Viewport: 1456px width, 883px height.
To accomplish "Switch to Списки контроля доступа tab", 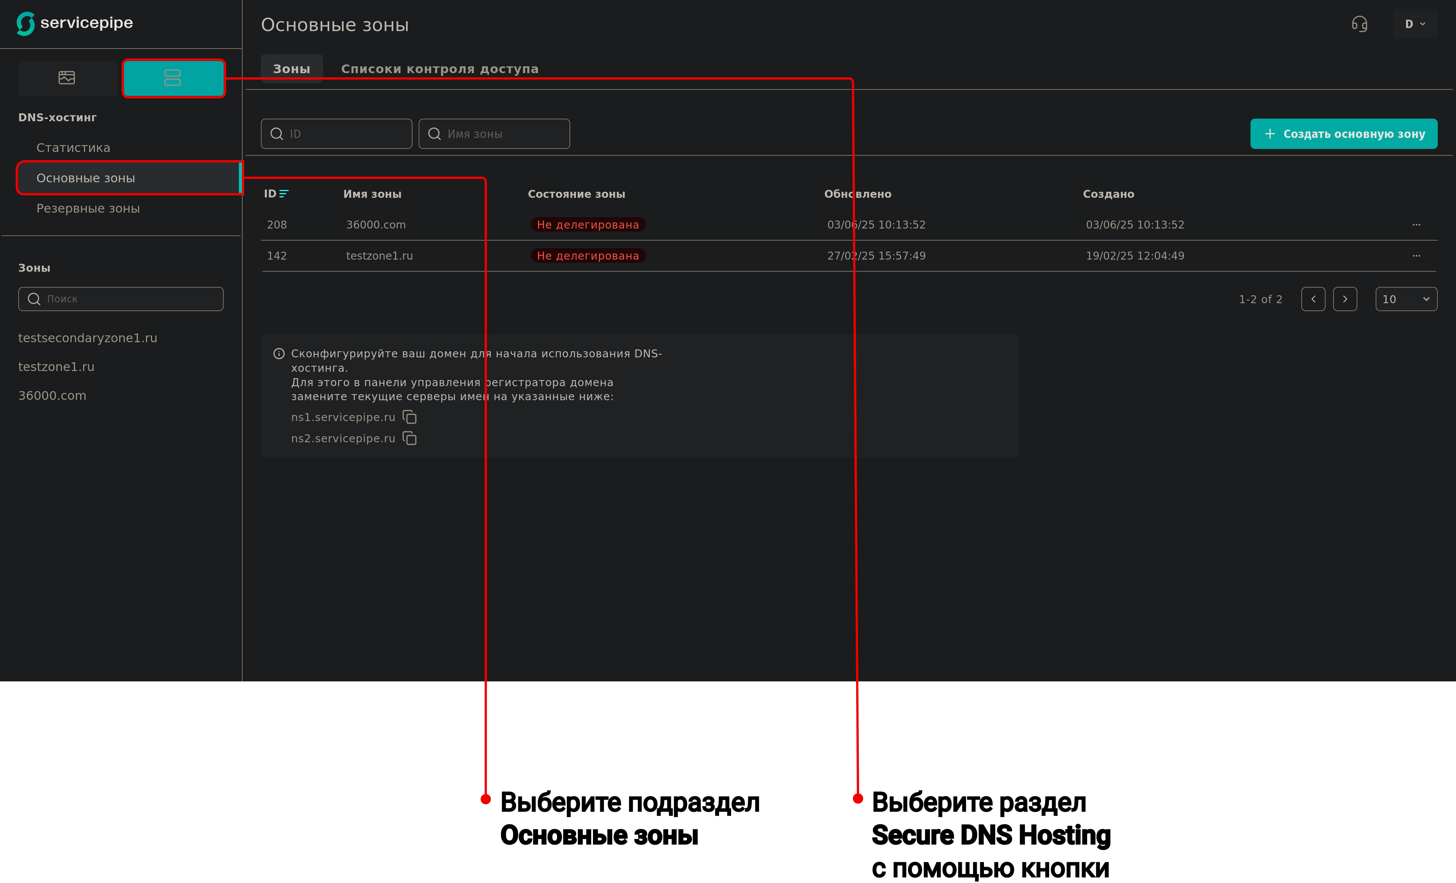I will pos(439,69).
